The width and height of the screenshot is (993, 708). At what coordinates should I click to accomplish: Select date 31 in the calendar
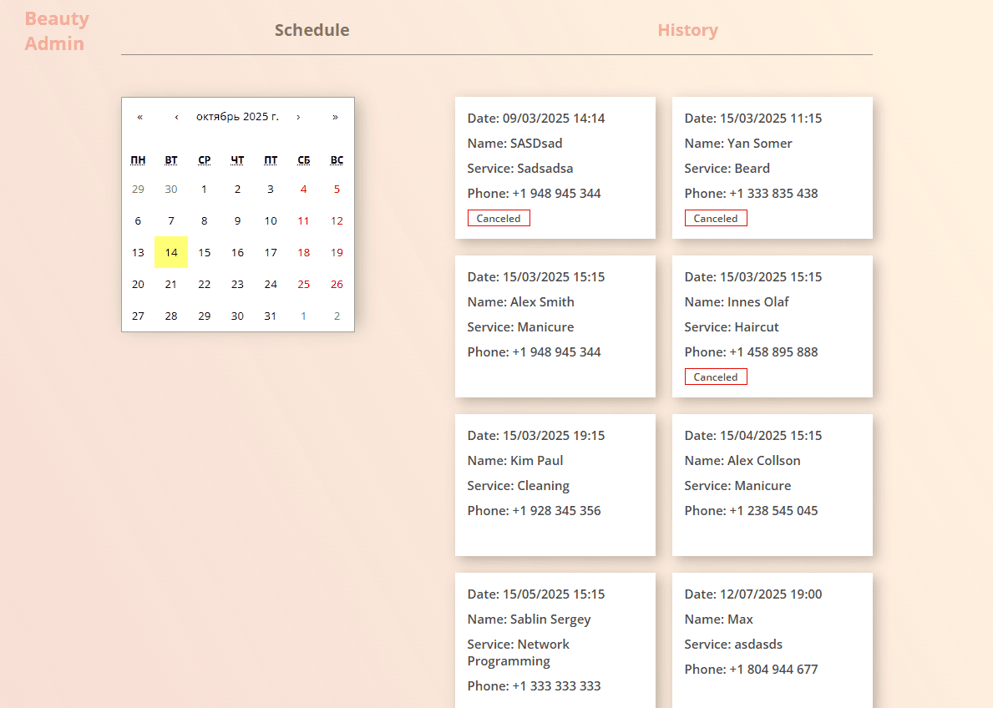click(x=270, y=316)
